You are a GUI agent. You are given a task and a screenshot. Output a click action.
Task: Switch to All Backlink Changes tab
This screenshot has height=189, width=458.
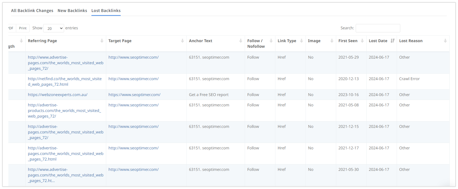pyautogui.click(x=32, y=11)
